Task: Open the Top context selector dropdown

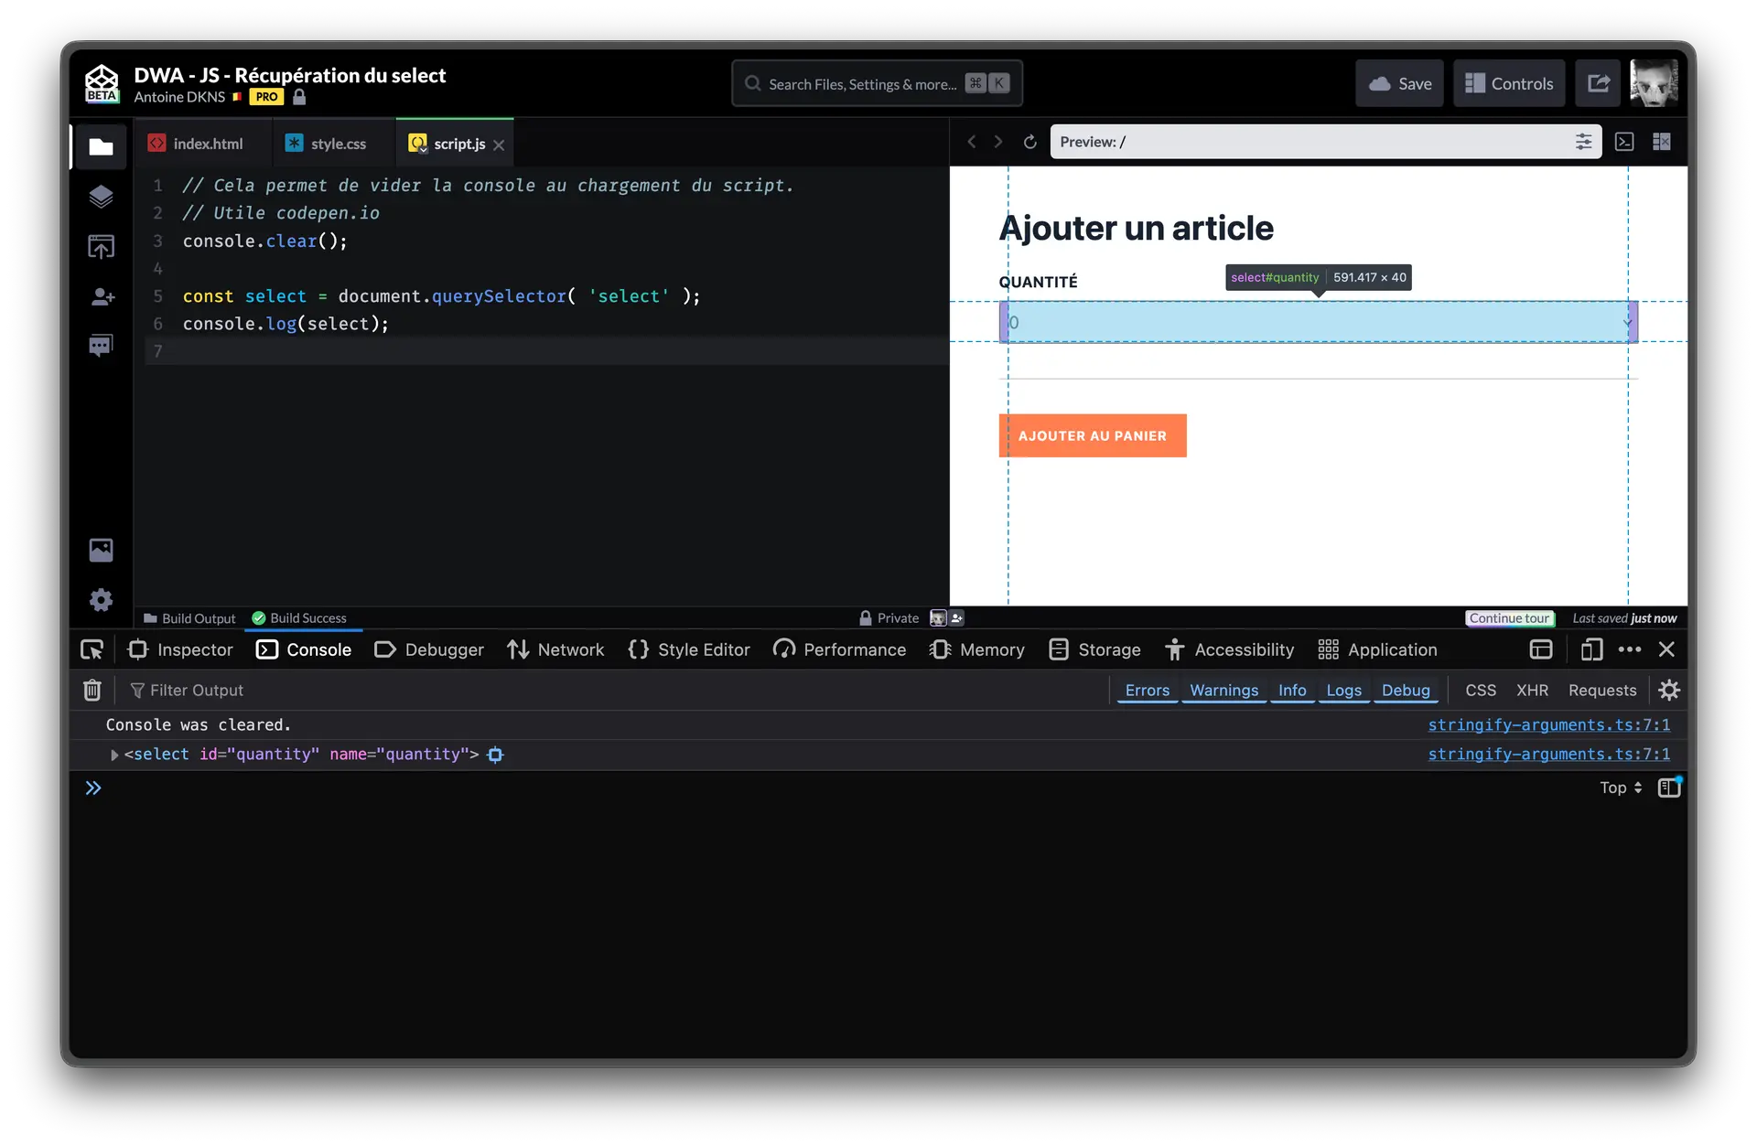Action: [x=1620, y=788]
